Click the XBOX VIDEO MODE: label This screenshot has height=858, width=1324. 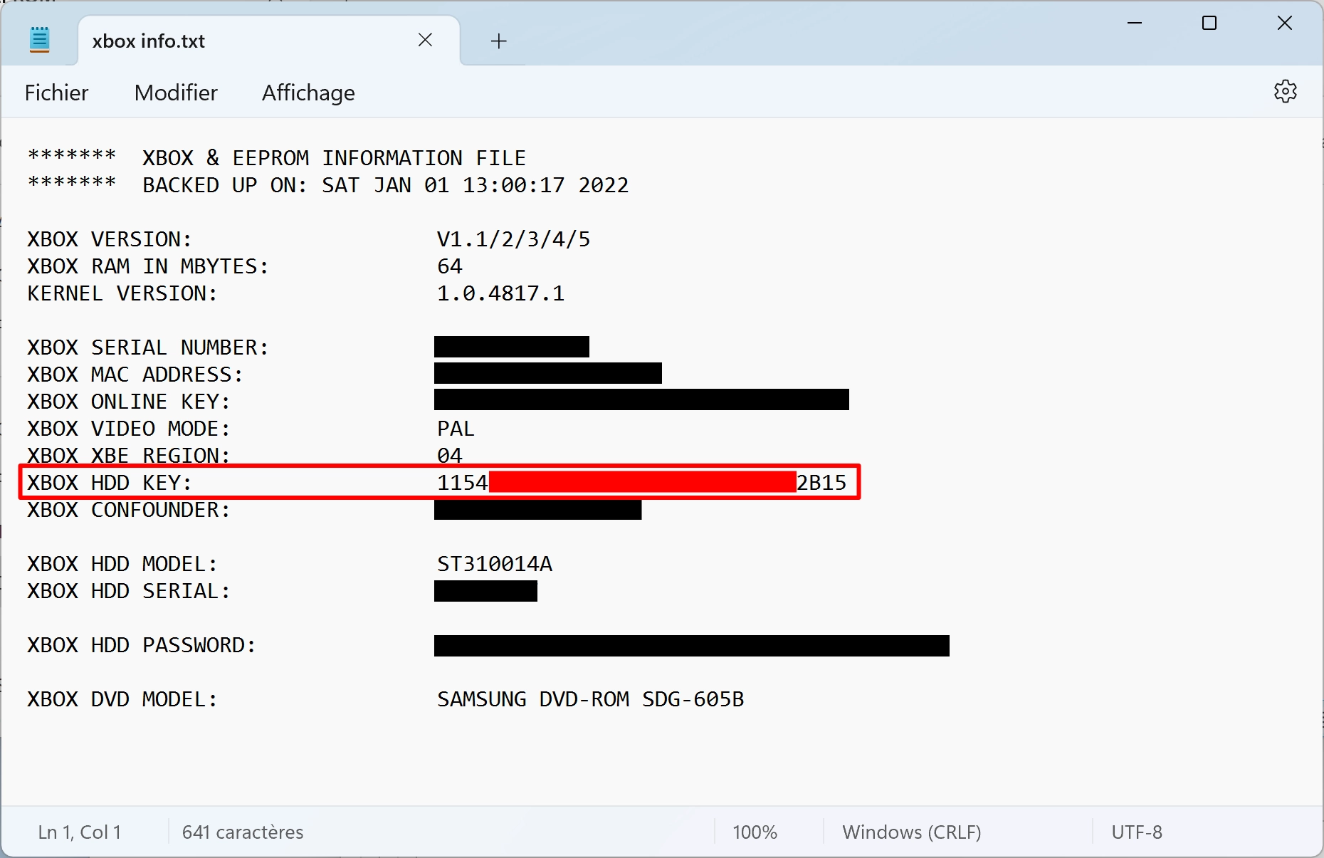129,429
